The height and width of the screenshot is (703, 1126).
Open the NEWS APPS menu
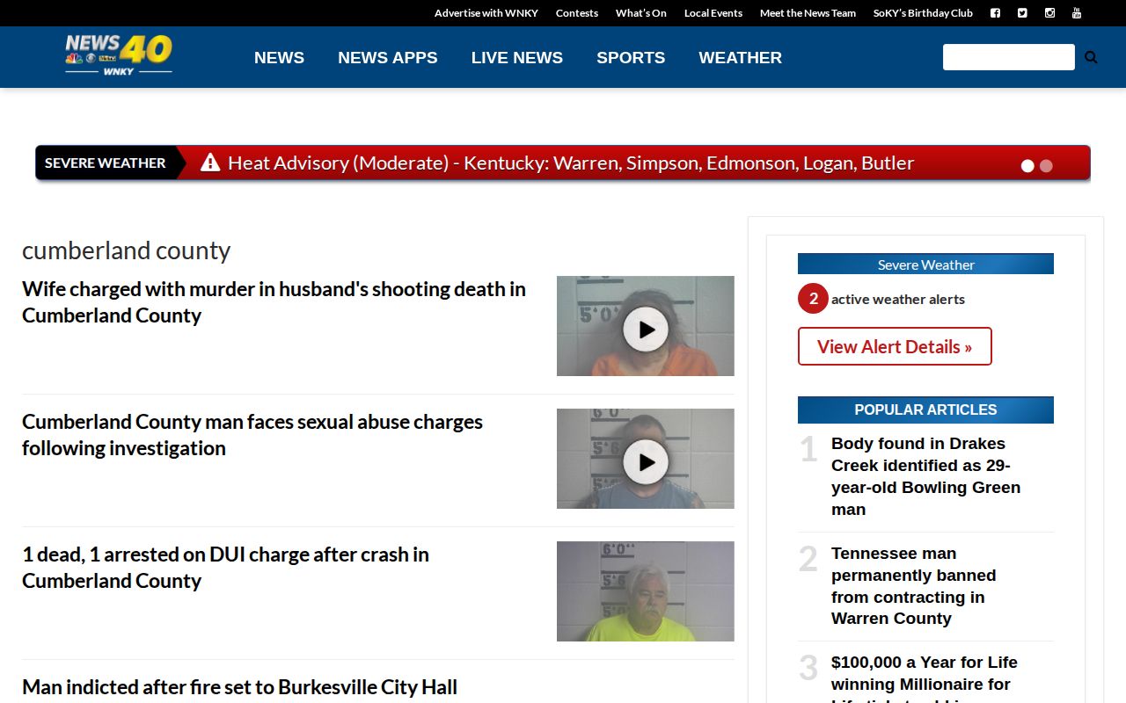point(388,57)
